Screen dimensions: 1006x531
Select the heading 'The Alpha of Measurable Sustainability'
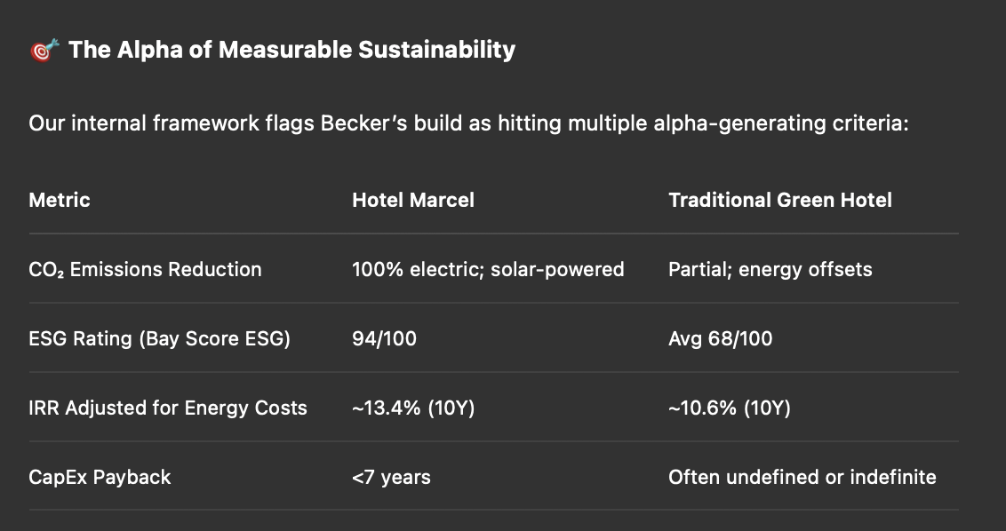click(x=291, y=50)
